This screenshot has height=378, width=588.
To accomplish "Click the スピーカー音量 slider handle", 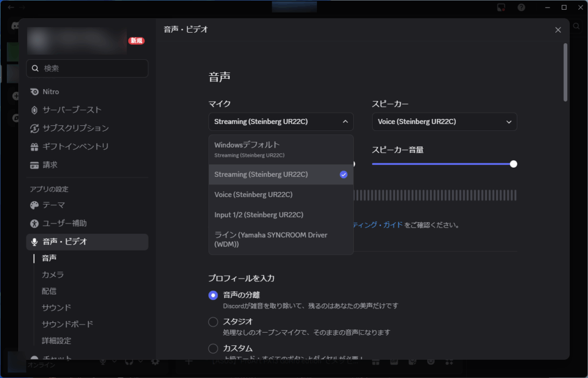I will point(513,164).
